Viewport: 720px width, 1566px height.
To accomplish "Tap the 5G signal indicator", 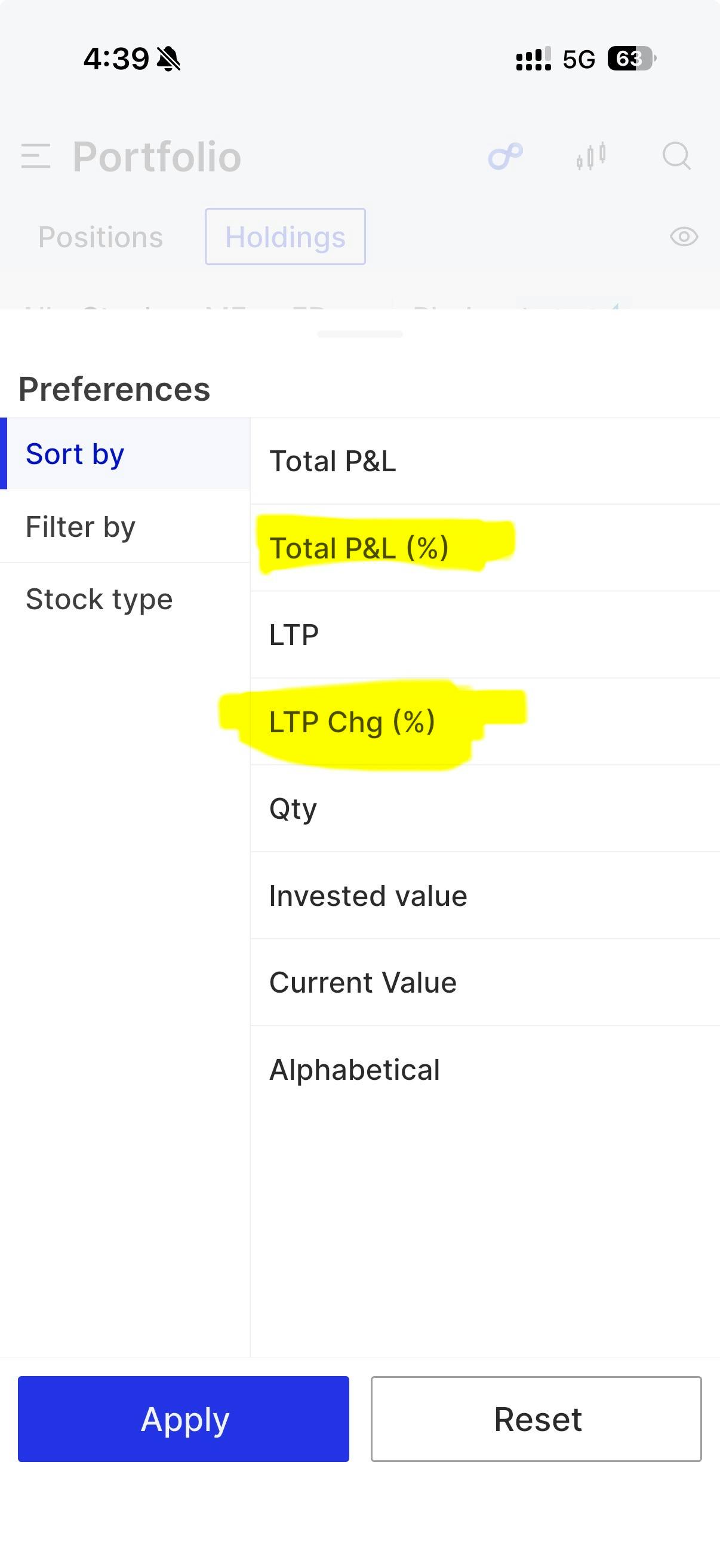I will [x=579, y=60].
